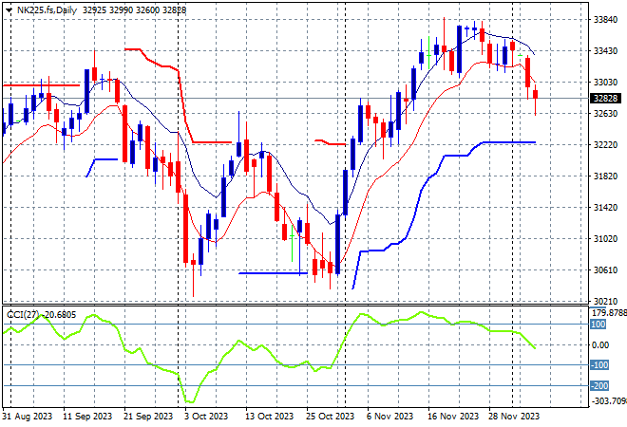The image size is (627, 427).
Task: Select the 31020 price axis label
Action: point(606,239)
